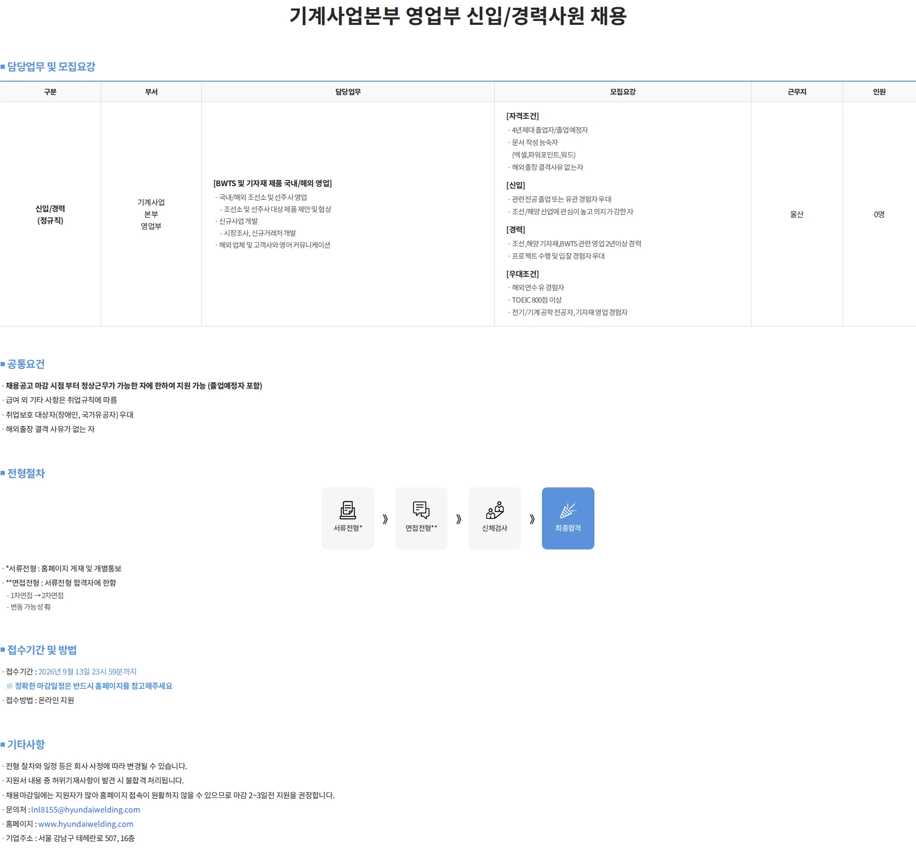Image resolution: width=916 pixels, height=854 pixels.
Task: Click the 인원 column header
Action: click(879, 92)
